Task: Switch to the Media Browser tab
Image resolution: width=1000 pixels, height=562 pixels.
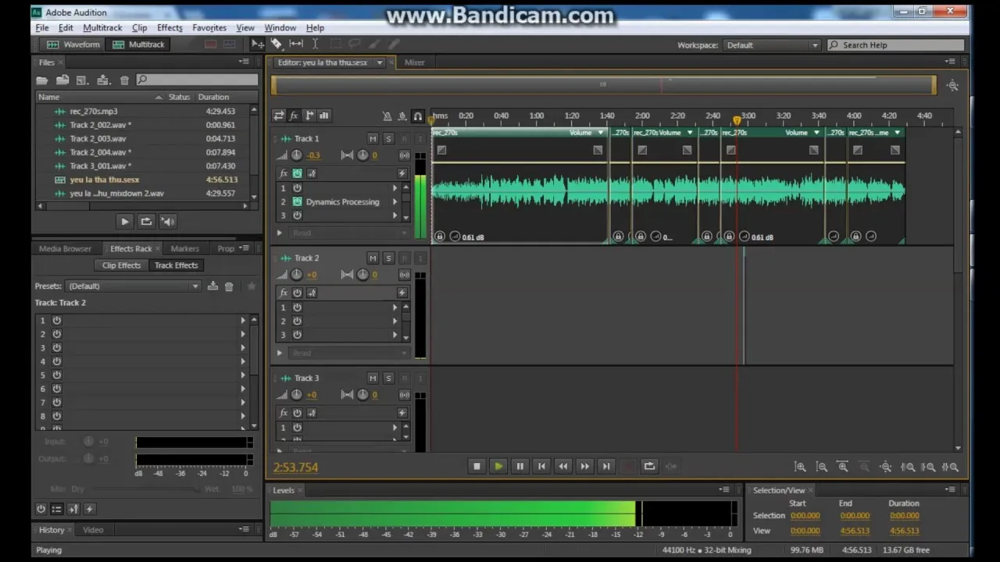Action: tap(65, 249)
